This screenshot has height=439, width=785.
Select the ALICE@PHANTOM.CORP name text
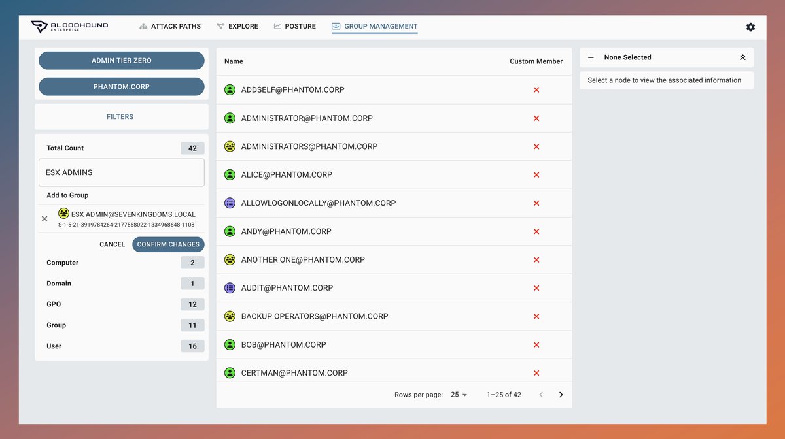(x=287, y=175)
